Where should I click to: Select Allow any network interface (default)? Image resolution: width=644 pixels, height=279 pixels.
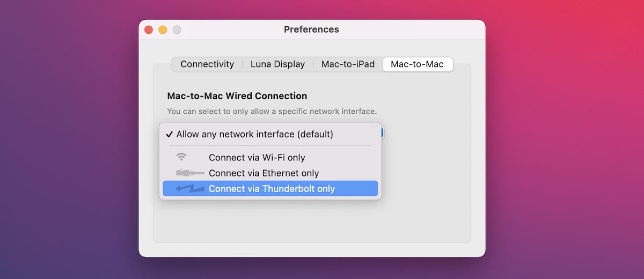click(254, 134)
